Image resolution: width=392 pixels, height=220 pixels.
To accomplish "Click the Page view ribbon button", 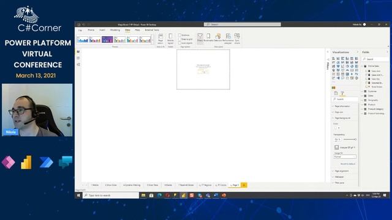I will pyautogui.click(x=160, y=38).
